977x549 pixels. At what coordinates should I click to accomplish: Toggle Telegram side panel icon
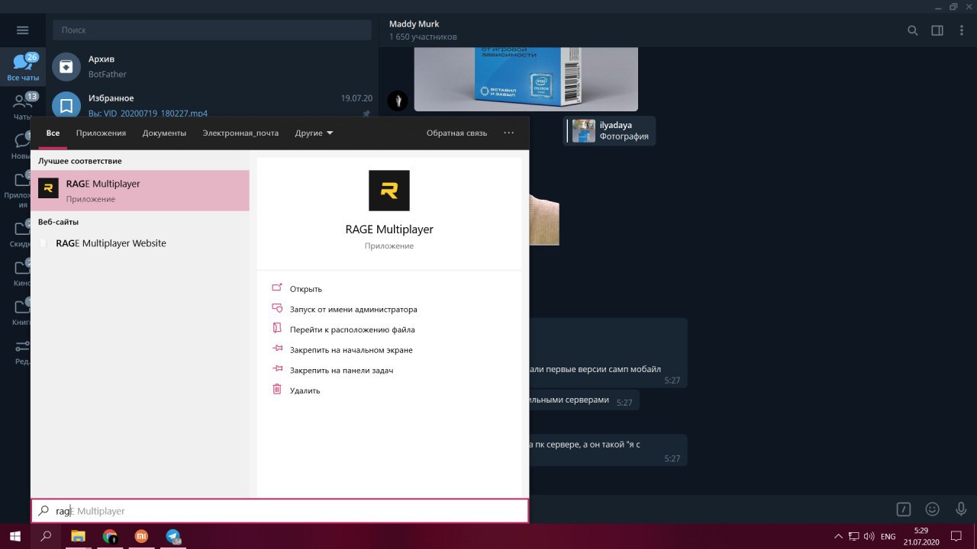click(x=937, y=30)
